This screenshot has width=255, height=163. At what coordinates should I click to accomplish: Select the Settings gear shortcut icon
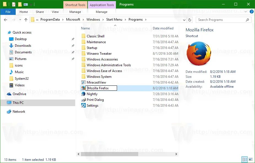click(x=83, y=106)
